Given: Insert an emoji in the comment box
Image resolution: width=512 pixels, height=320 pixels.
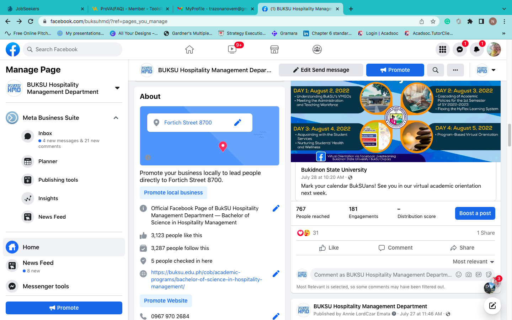Looking at the screenshot, I should 459,274.
